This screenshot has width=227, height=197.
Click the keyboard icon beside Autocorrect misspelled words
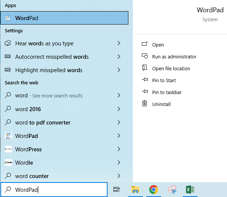tap(7, 56)
